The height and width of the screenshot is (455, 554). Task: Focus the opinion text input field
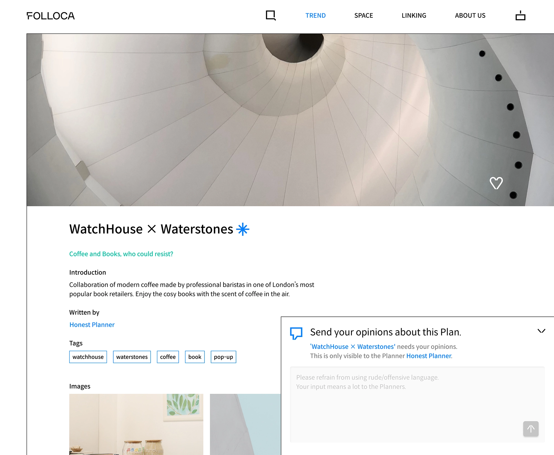[417, 404]
